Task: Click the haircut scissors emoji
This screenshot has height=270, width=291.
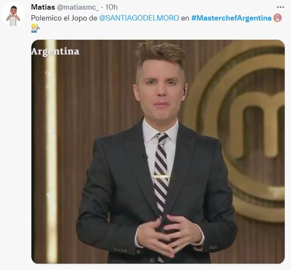Action: [x=35, y=28]
